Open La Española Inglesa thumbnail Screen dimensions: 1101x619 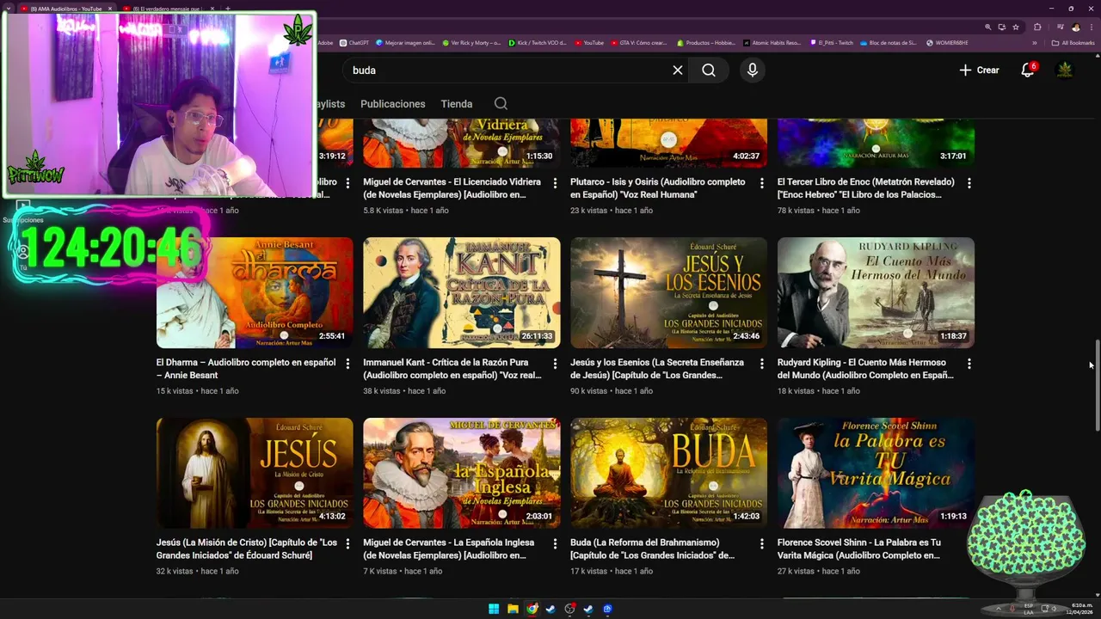pos(462,473)
